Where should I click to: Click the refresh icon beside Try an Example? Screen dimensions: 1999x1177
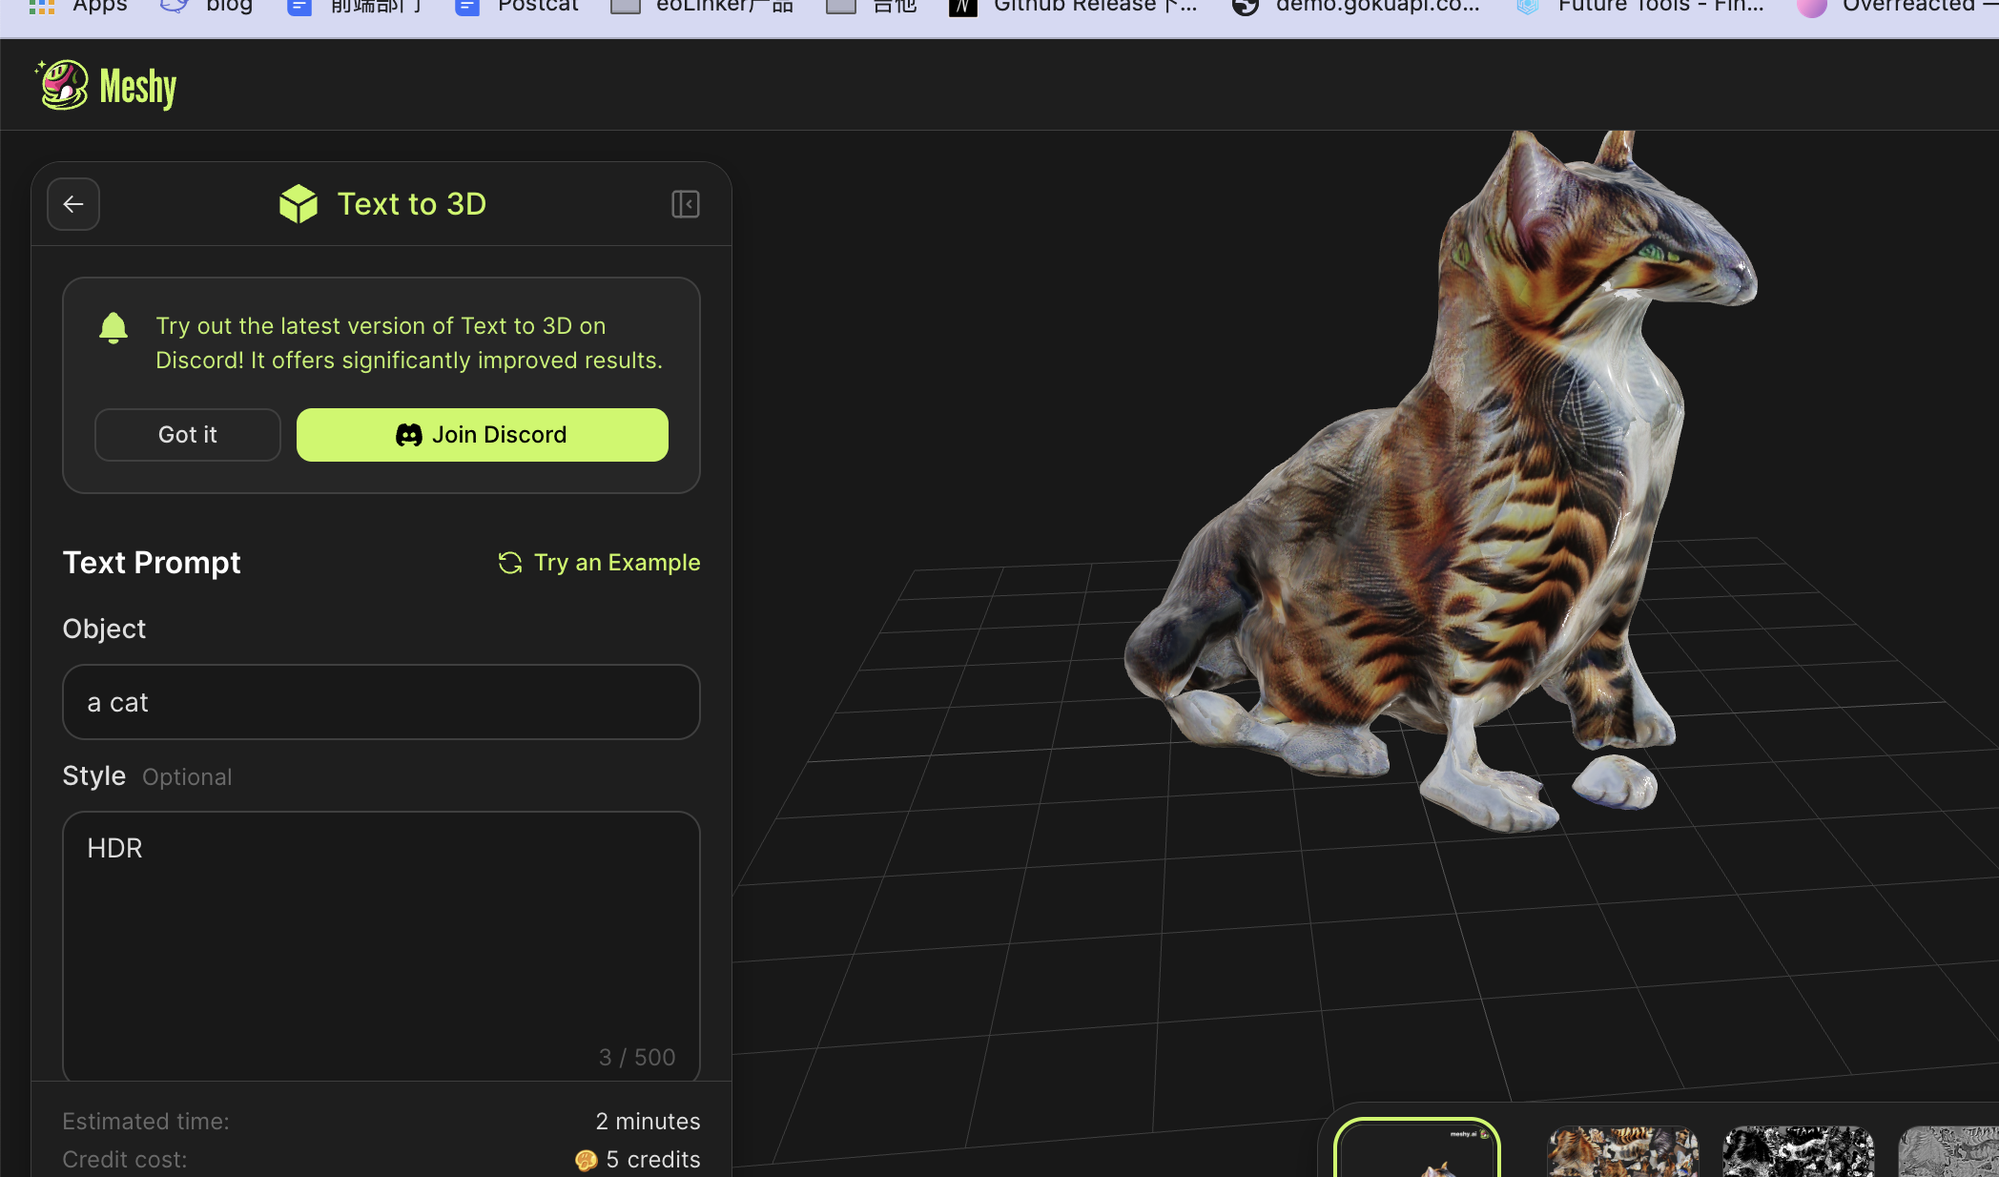coord(510,563)
